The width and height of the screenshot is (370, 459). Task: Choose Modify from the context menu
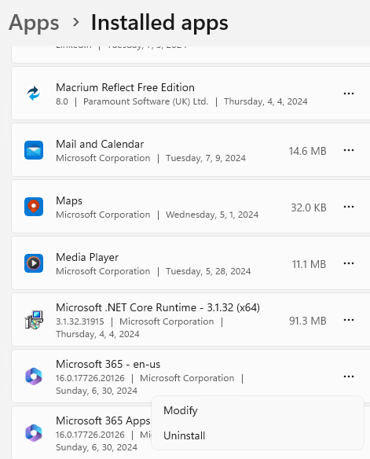(258, 410)
